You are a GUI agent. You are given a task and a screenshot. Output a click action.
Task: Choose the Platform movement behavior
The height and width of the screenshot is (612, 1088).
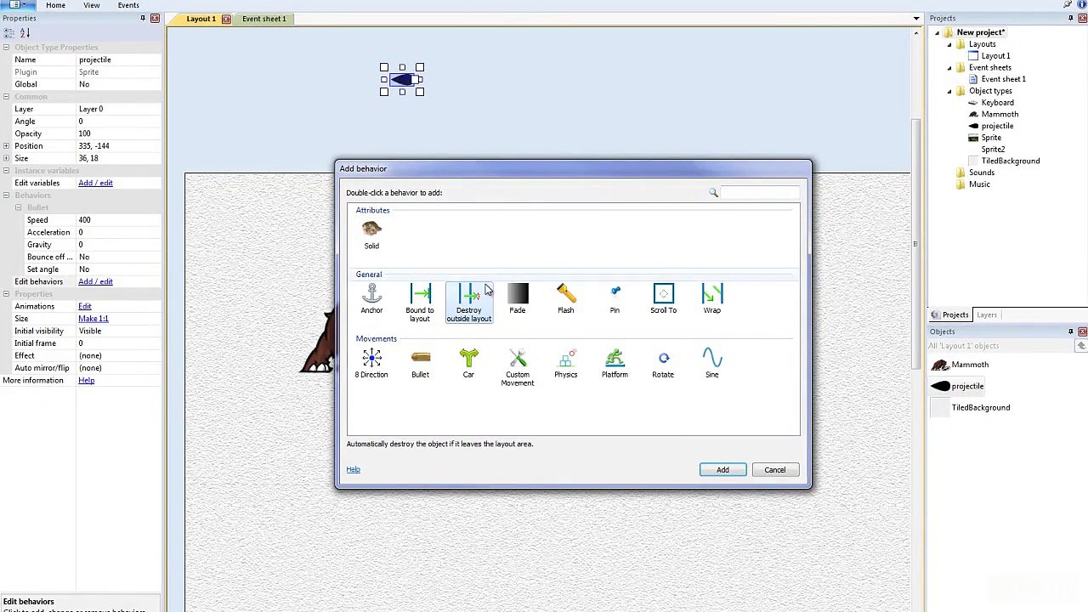pyautogui.click(x=615, y=363)
